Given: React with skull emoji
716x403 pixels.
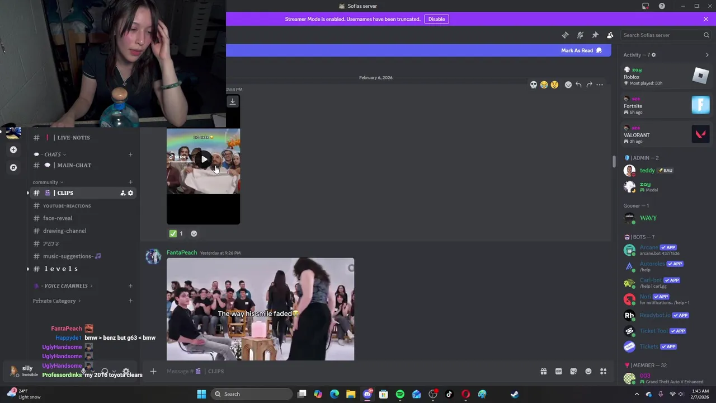Looking at the screenshot, I should [533, 85].
